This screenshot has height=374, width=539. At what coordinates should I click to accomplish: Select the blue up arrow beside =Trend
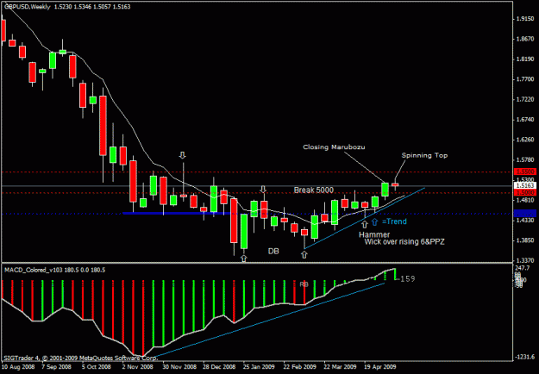click(375, 221)
